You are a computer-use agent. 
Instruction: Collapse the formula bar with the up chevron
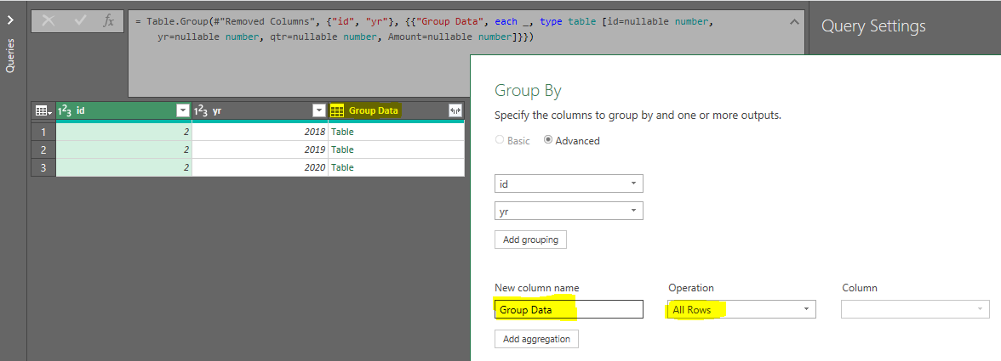(793, 21)
